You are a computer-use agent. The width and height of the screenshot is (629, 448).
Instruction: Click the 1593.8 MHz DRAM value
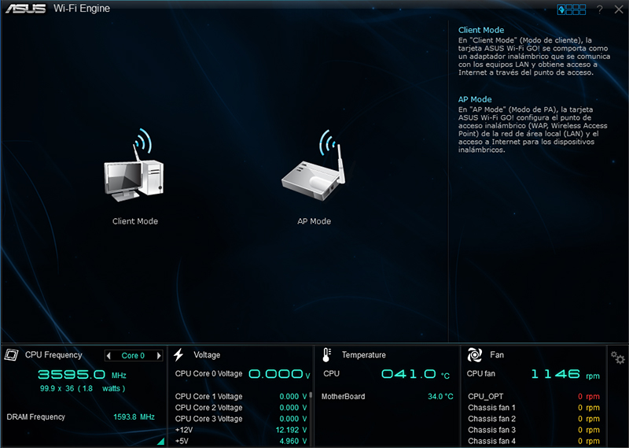click(134, 417)
